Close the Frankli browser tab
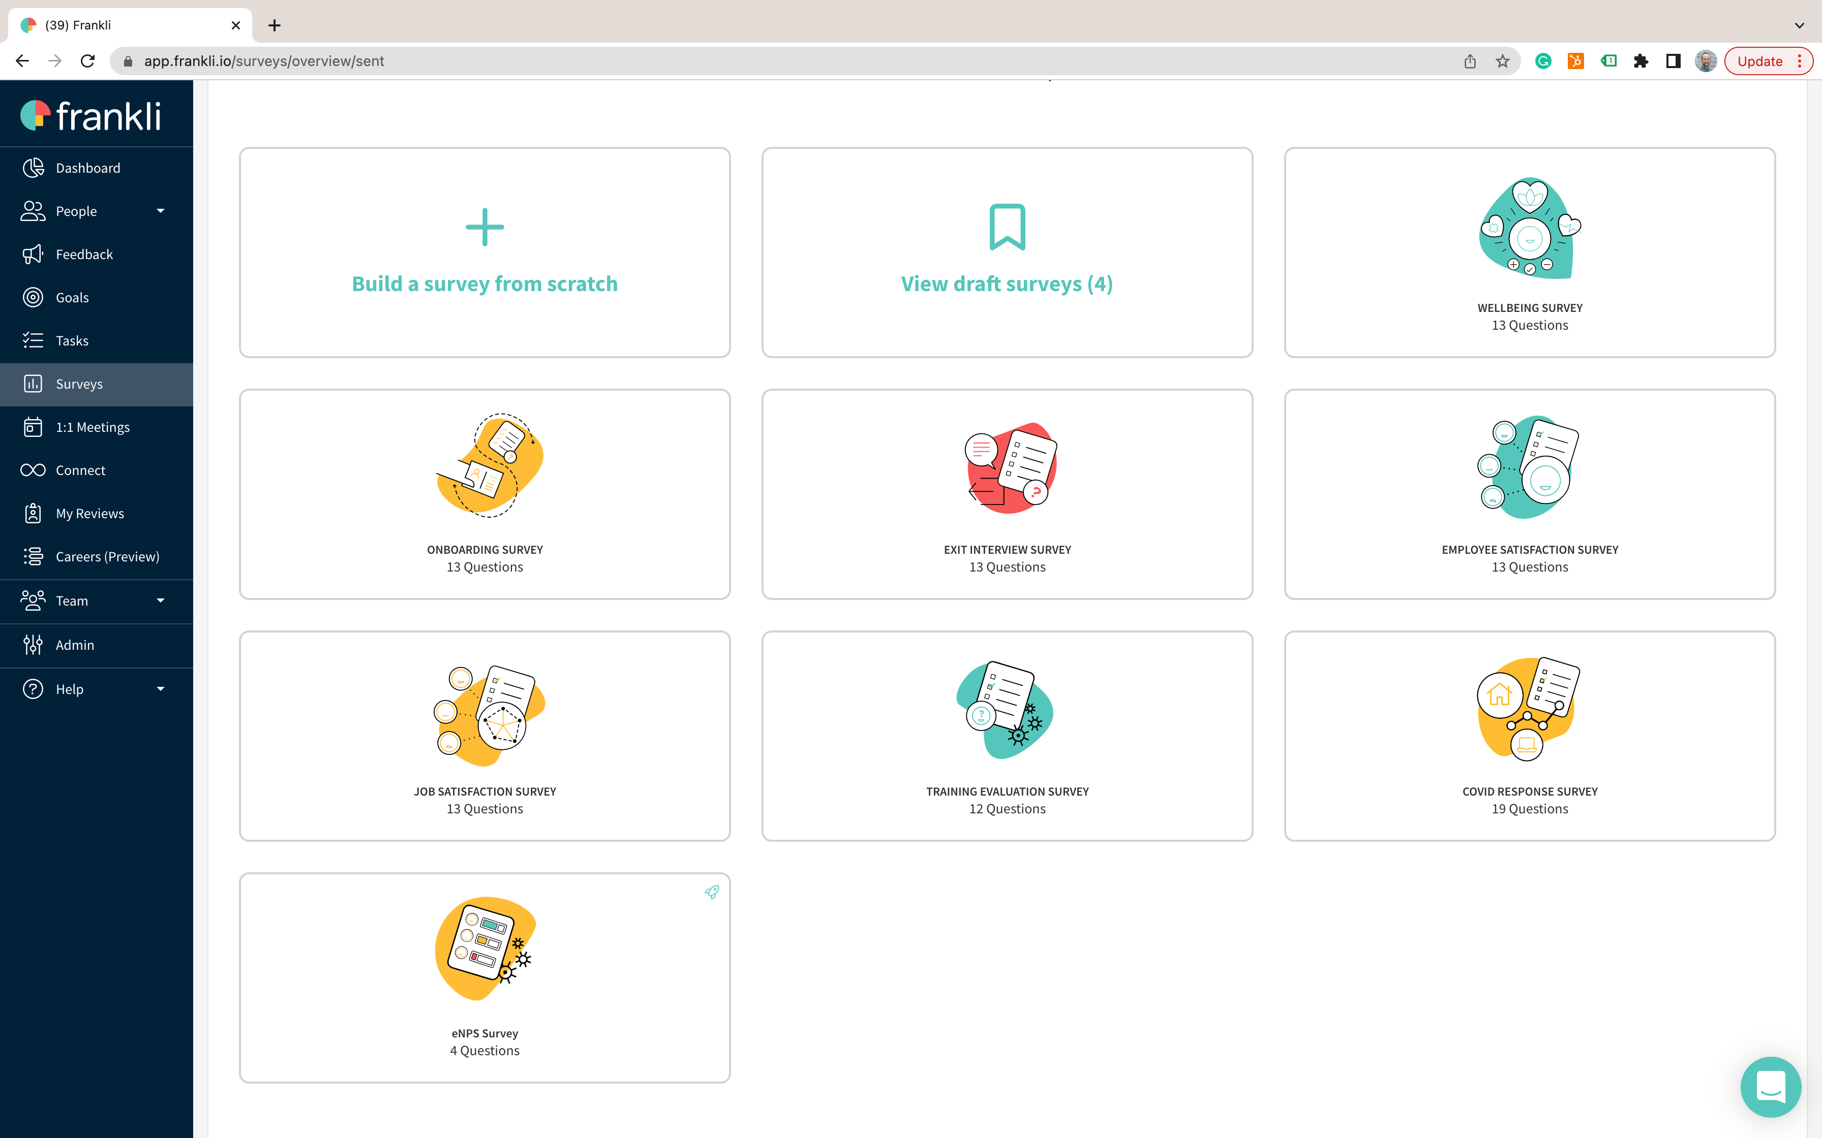 click(x=236, y=25)
